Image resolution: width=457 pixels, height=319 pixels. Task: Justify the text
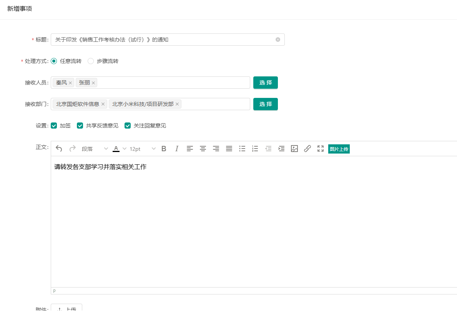click(229, 149)
